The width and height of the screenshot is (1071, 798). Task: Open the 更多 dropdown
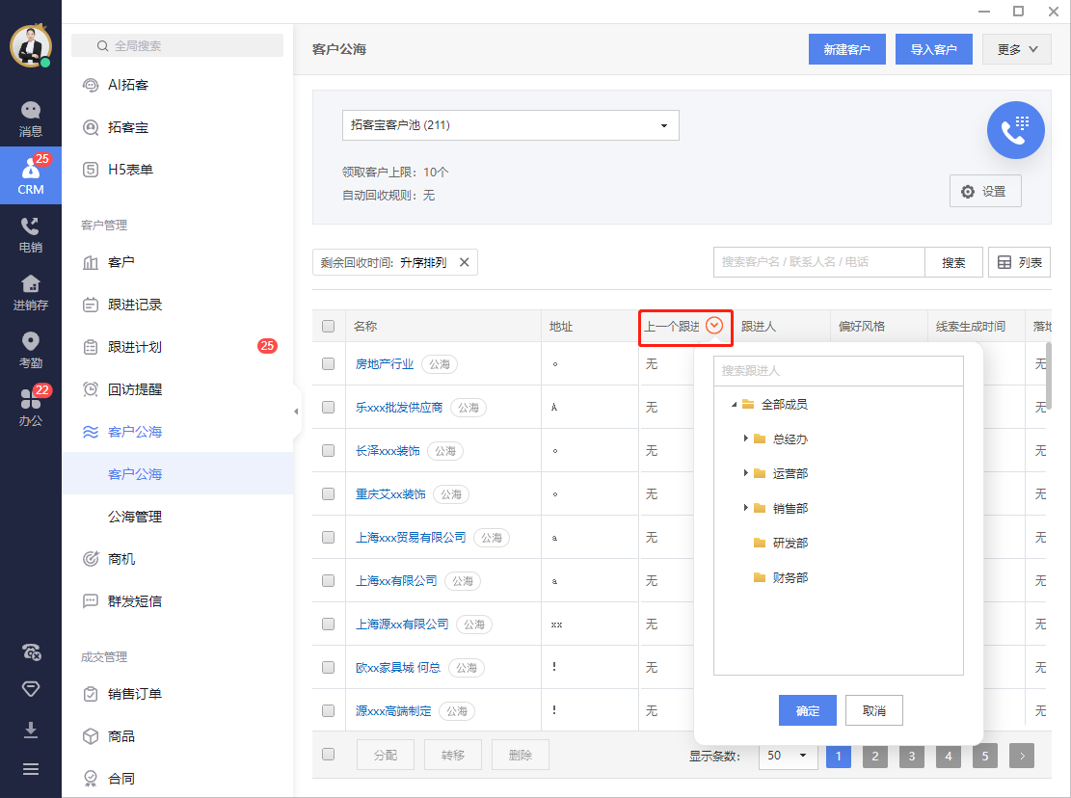[x=1016, y=49]
